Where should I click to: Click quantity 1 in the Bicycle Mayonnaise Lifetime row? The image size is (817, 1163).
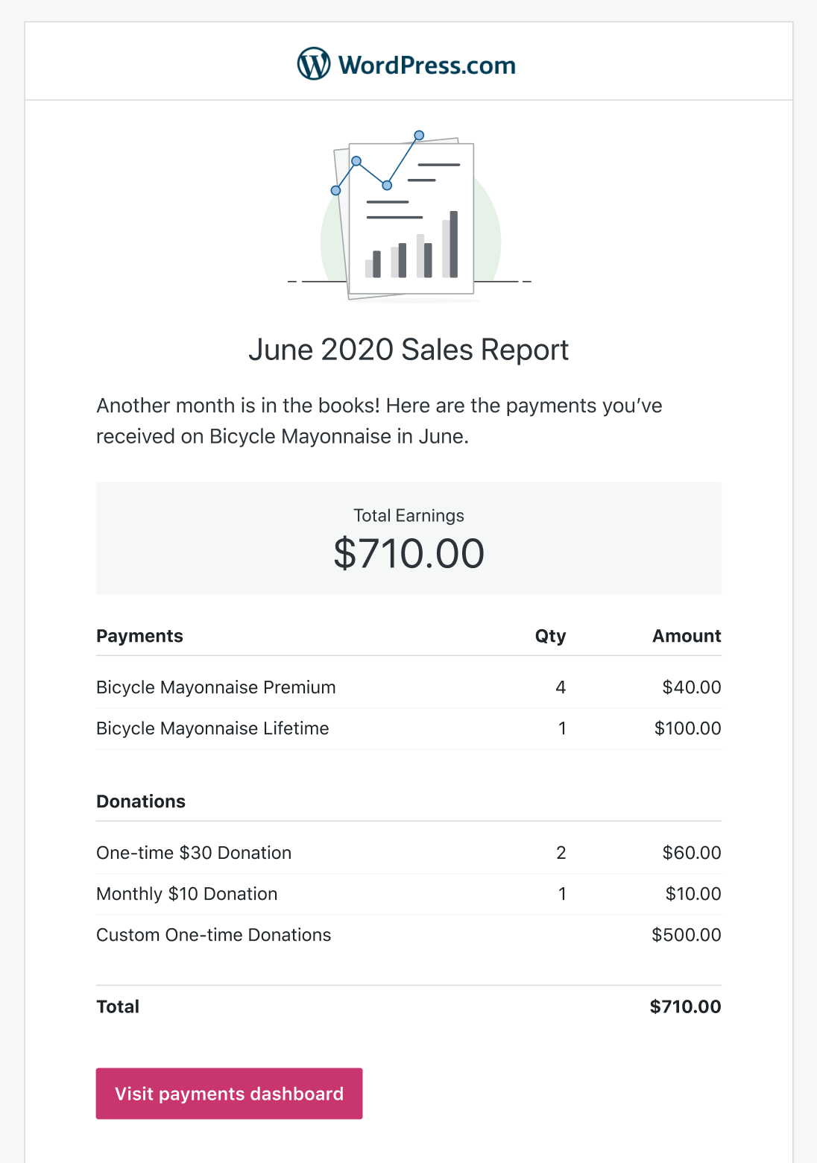point(562,728)
